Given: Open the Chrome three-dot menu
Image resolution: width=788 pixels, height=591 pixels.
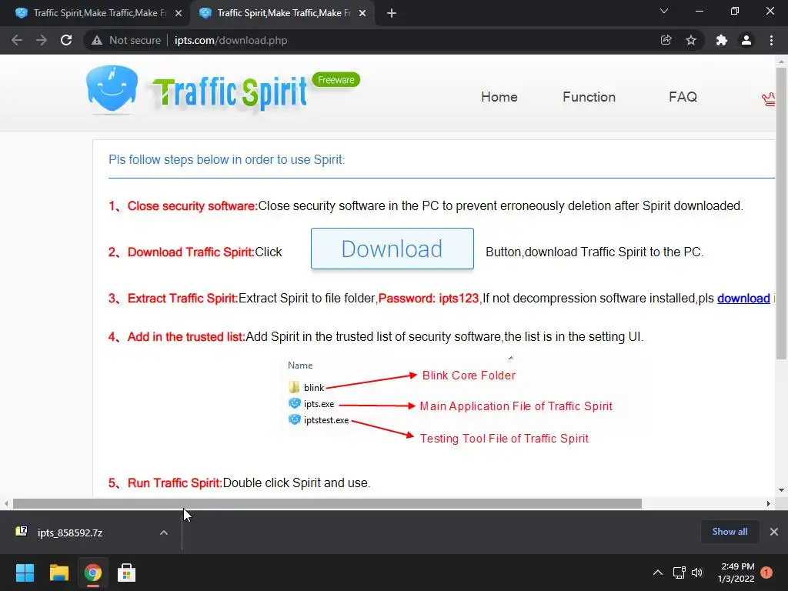Looking at the screenshot, I should click(771, 40).
